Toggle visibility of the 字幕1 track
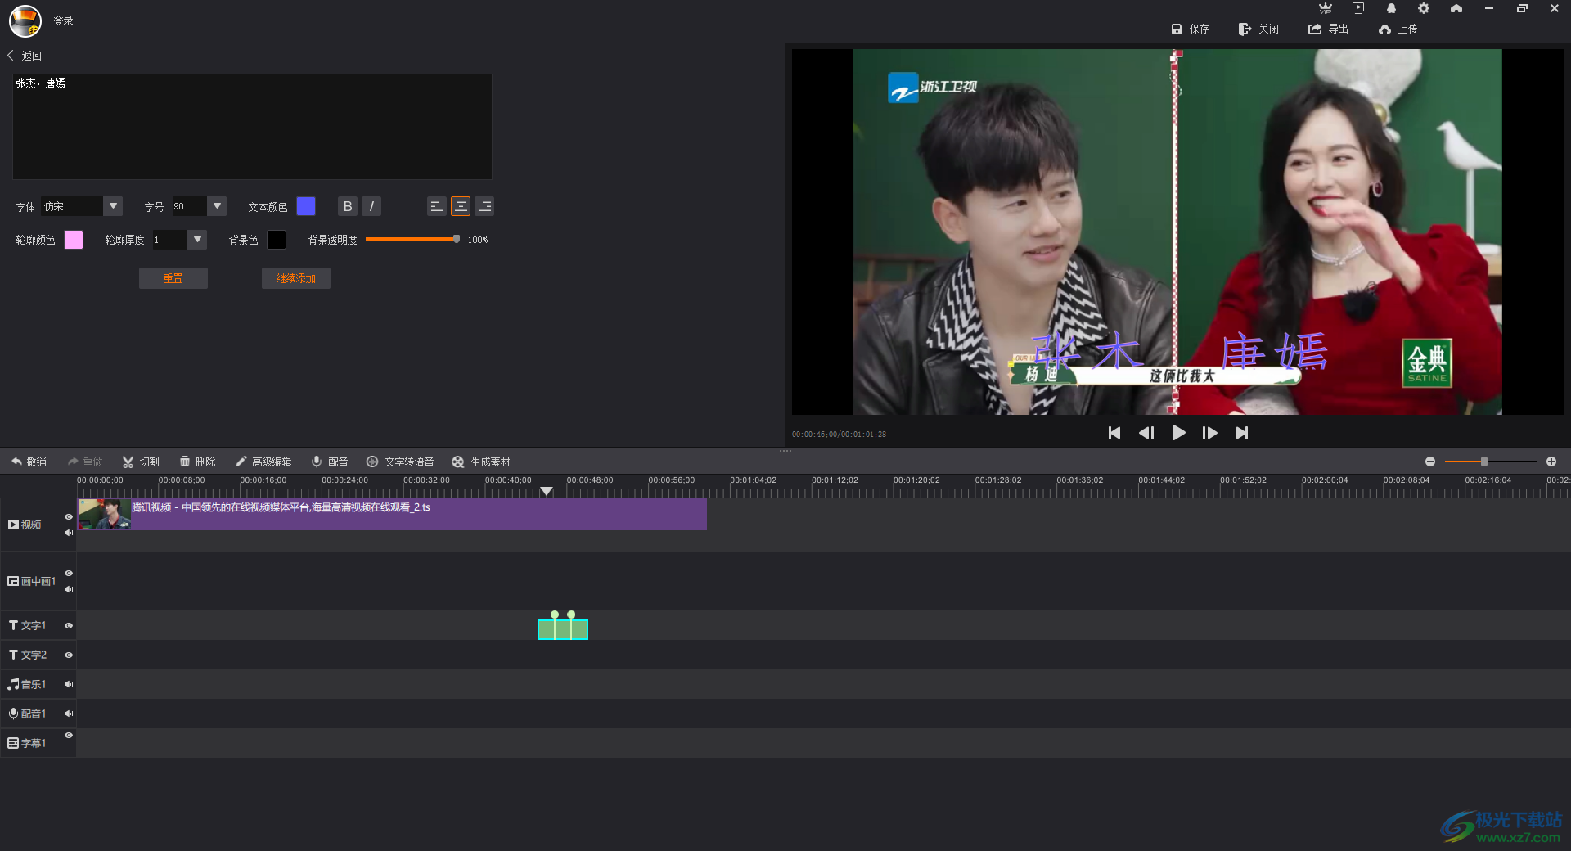The width and height of the screenshot is (1571, 851). 69,736
